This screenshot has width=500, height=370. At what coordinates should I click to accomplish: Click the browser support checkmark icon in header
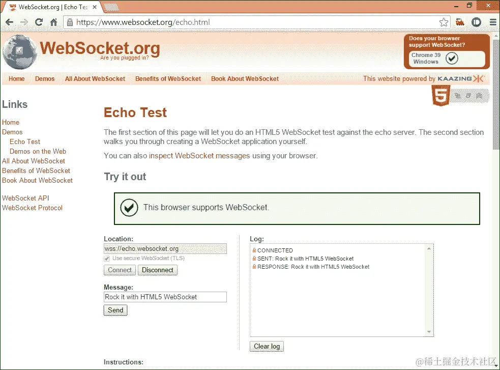[452, 59]
